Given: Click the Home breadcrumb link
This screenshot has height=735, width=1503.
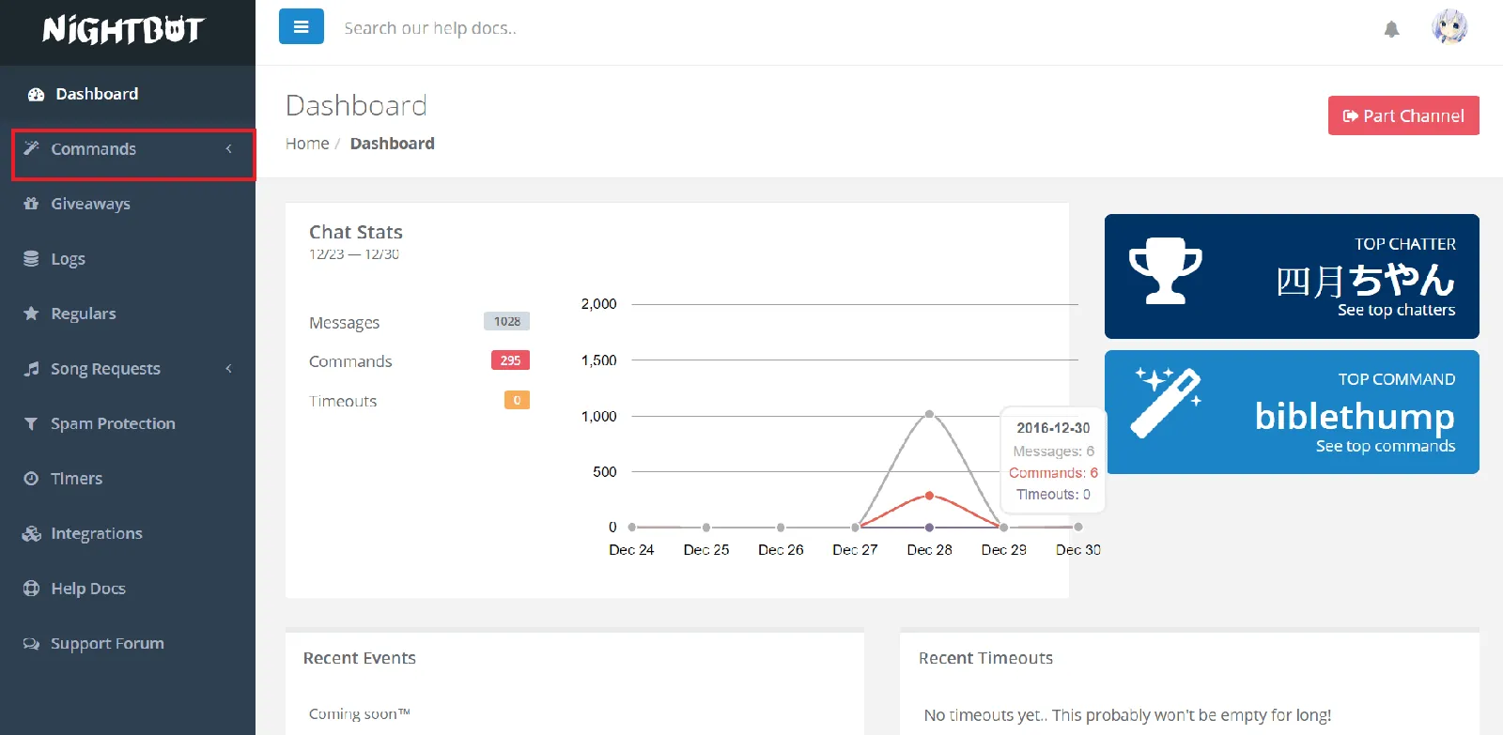Looking at the screenshot, I should tap(307, 144).
